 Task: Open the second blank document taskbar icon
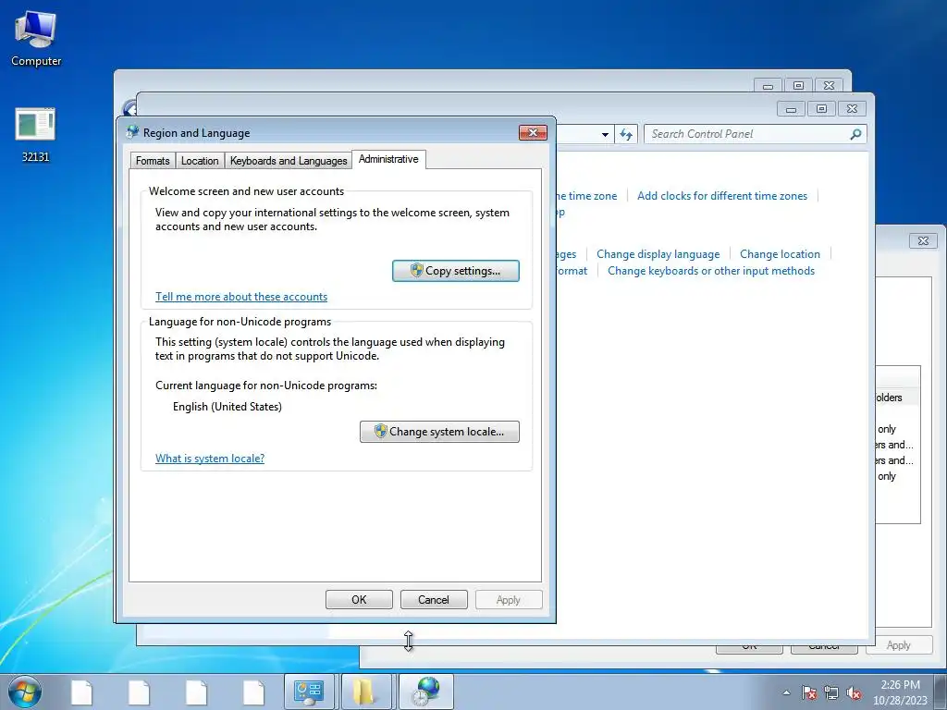pos(139,692)
